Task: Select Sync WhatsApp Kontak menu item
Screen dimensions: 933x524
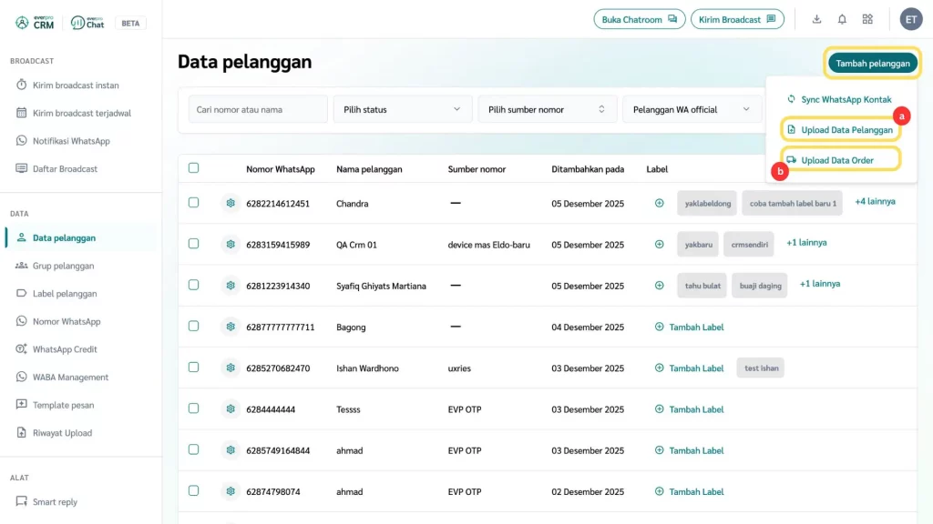Action: 845,99
